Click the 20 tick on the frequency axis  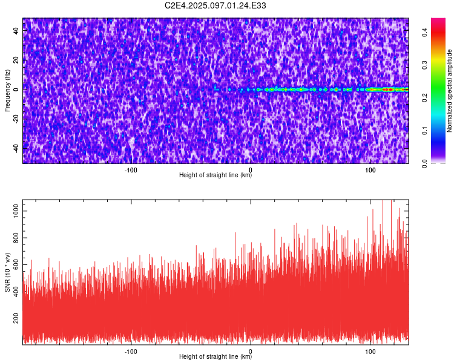pyautogui.click(x=16, y=60)
